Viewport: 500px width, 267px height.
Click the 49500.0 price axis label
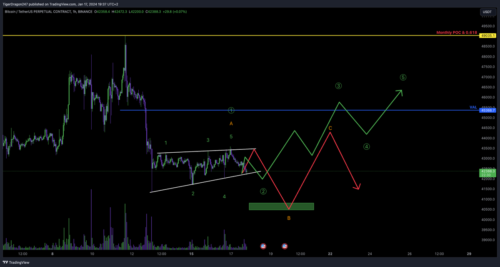click(x=487, y=26)
